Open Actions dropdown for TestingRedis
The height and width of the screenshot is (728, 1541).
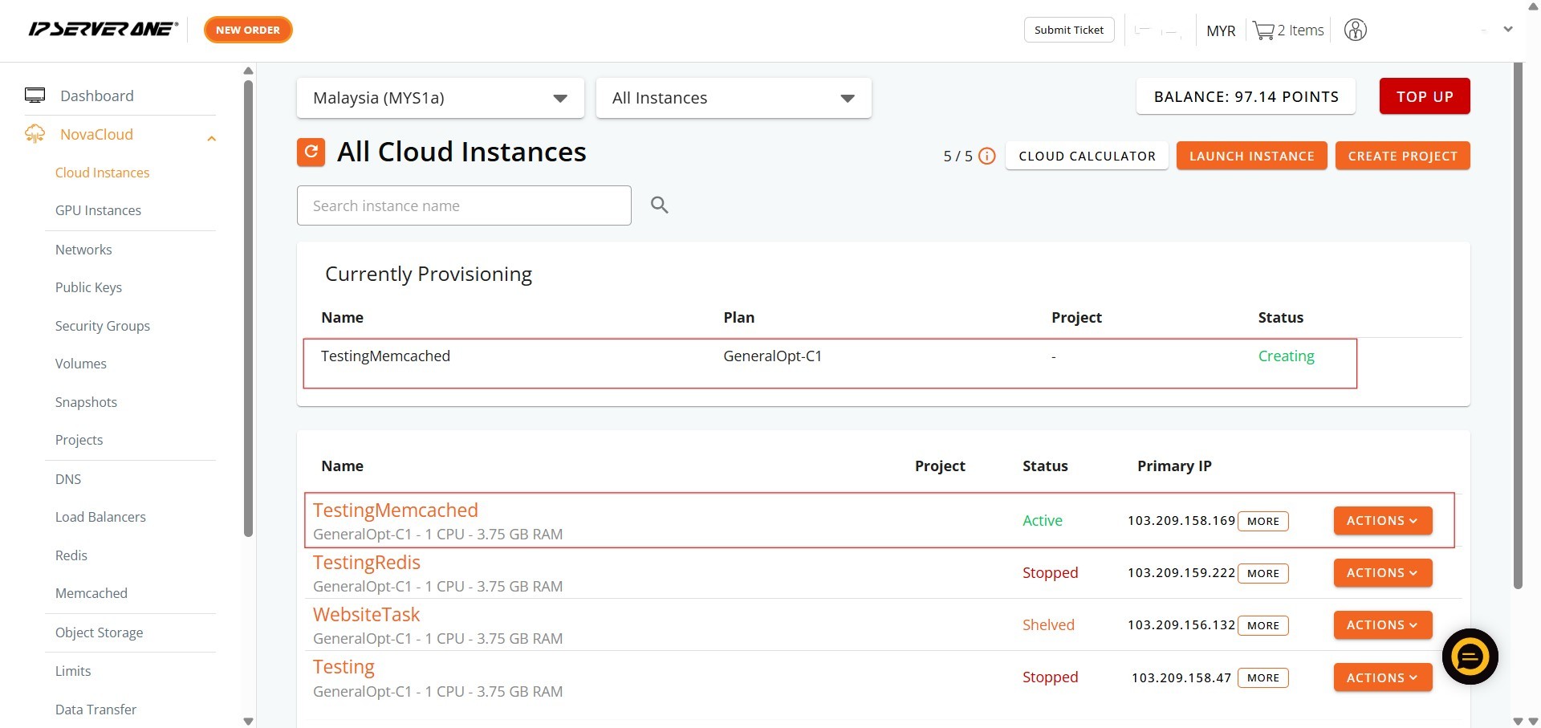click(x=1382, y=573)
